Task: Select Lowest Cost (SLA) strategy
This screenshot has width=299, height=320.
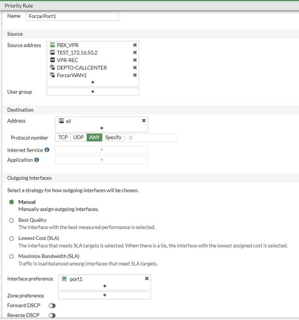Action: (12, 239)
